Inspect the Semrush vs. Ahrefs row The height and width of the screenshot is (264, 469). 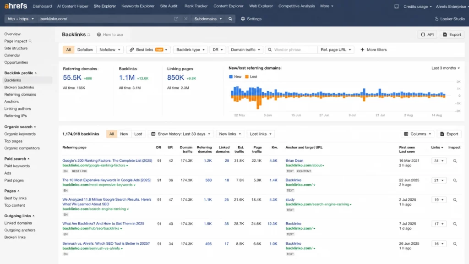coord(455,244)
